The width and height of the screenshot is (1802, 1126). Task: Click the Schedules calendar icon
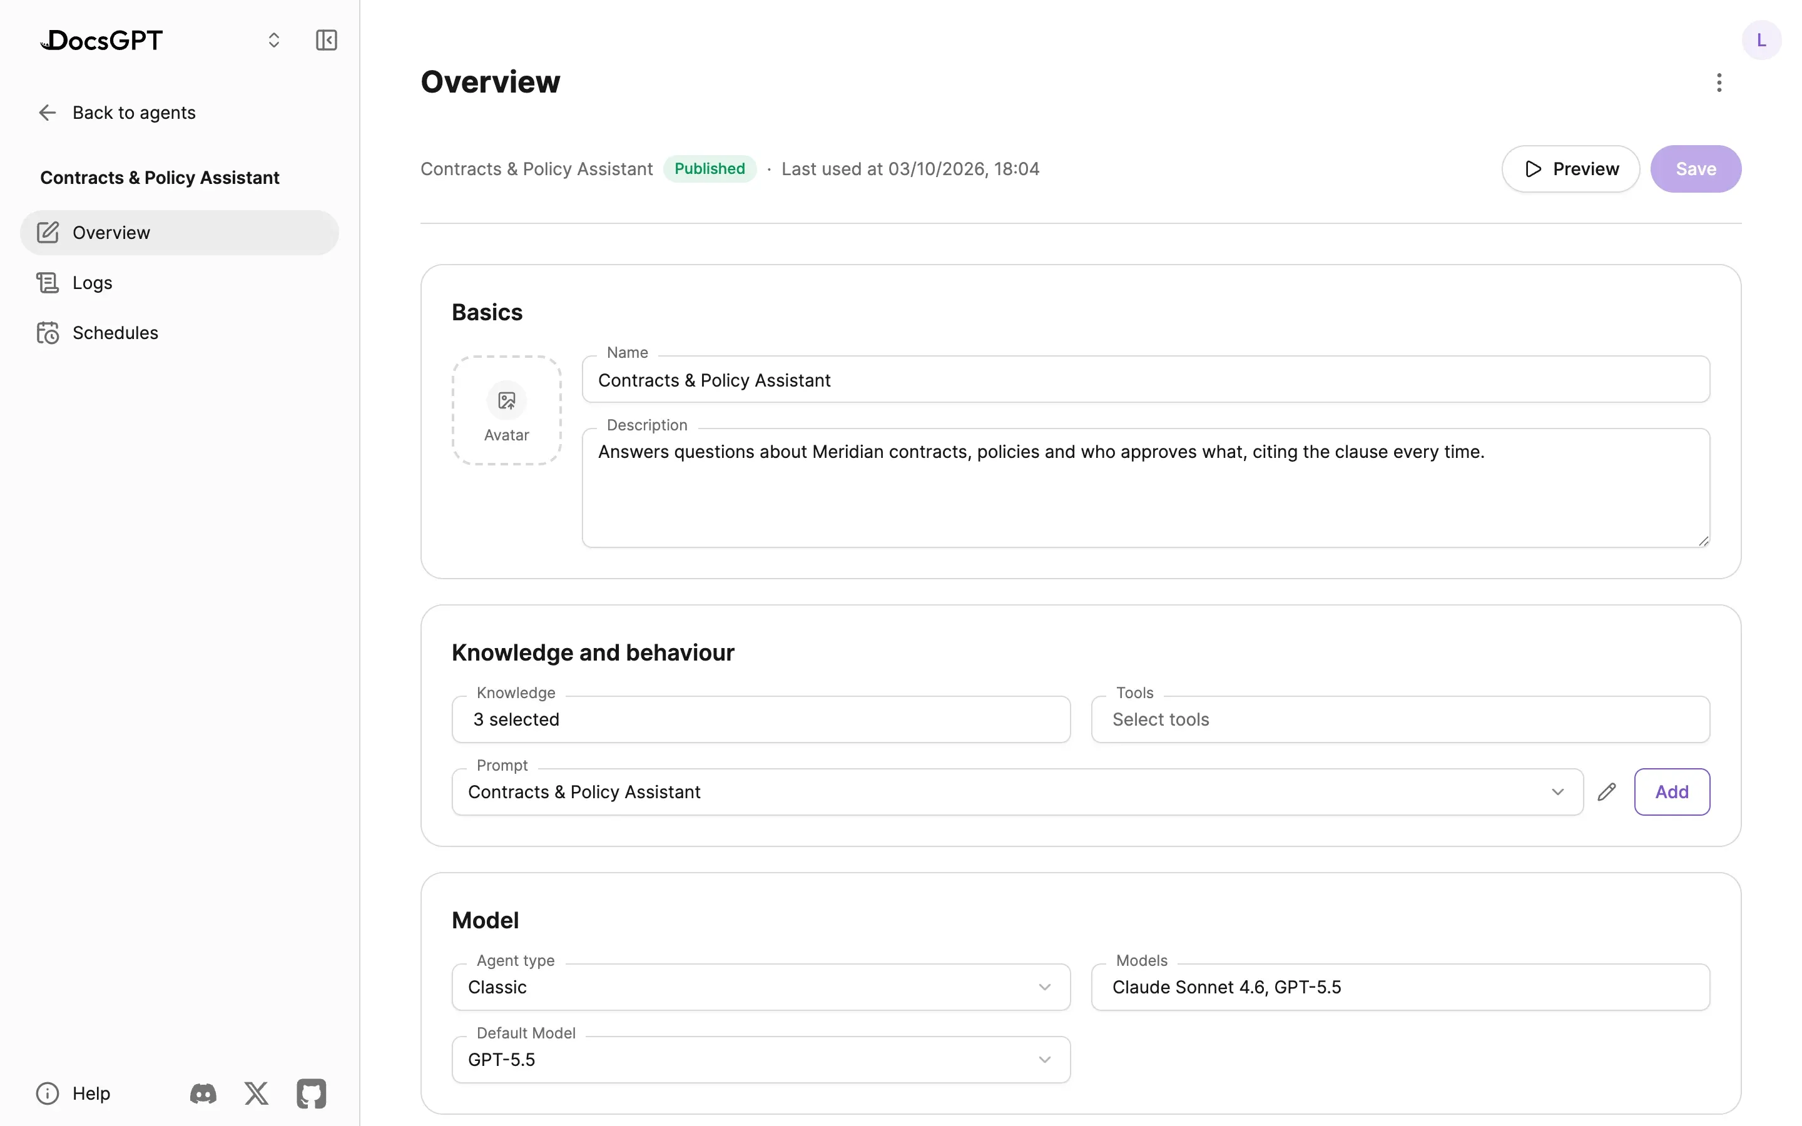coord(48,332)
